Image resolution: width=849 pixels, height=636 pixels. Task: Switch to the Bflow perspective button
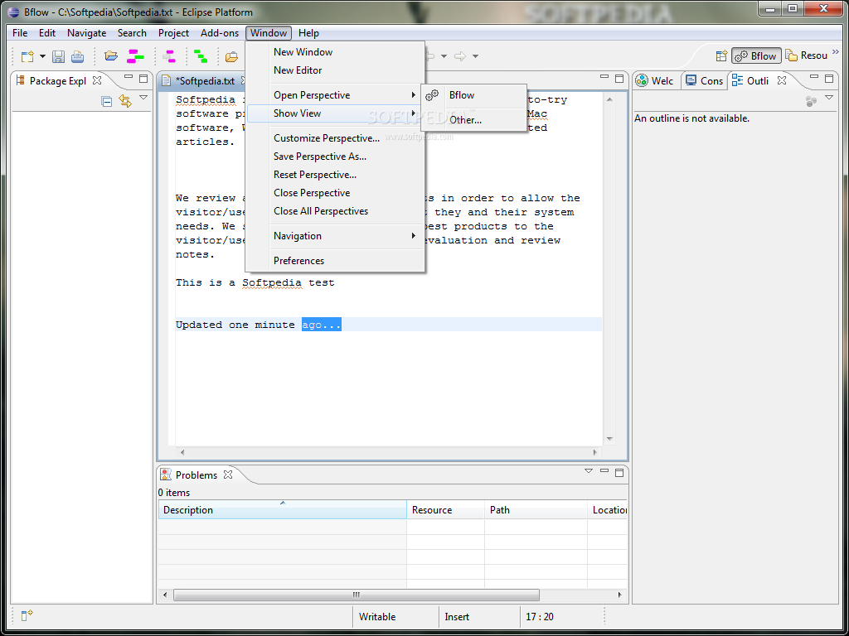[x=756, y=55]
